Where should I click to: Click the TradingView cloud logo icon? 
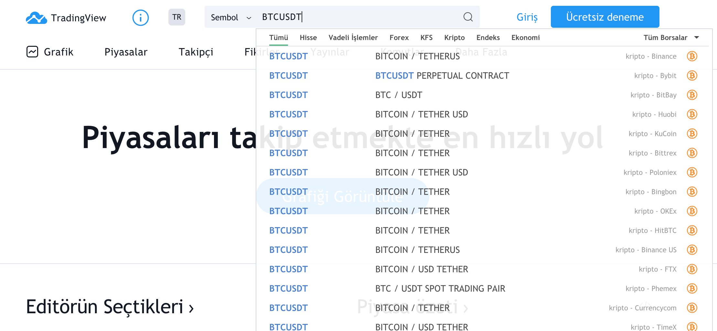pyautogui.click(x=36, y=18)
